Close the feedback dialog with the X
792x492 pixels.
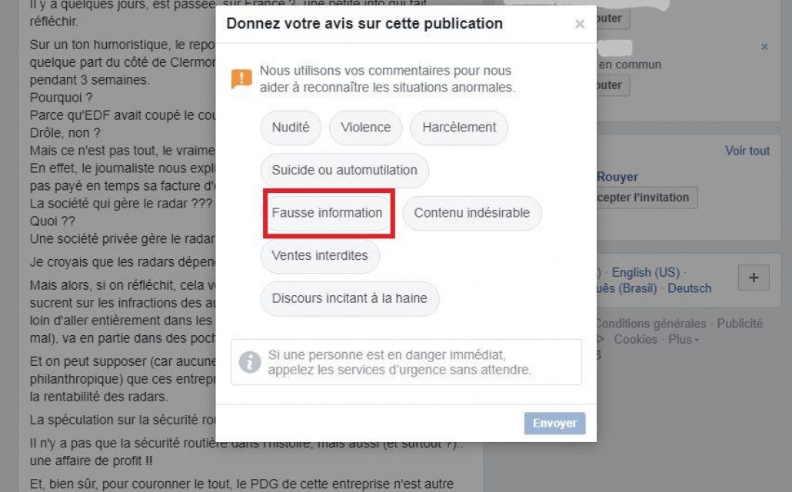[x=580, y=24]
